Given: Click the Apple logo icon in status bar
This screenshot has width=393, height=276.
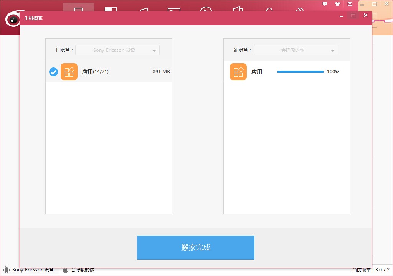Looking at the screenshot, I should coord(65,270).
